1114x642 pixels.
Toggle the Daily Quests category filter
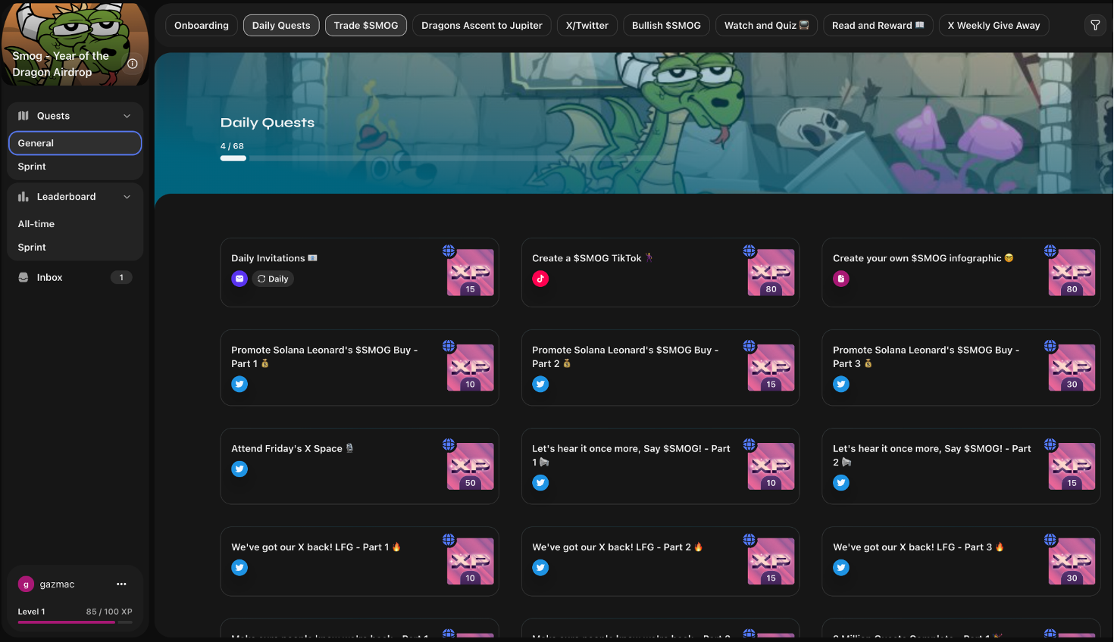pyautogui.click(x=281, y=25)
